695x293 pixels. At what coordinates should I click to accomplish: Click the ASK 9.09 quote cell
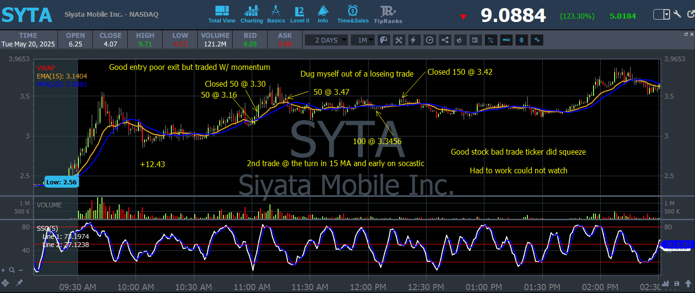[x=285, y=40]
